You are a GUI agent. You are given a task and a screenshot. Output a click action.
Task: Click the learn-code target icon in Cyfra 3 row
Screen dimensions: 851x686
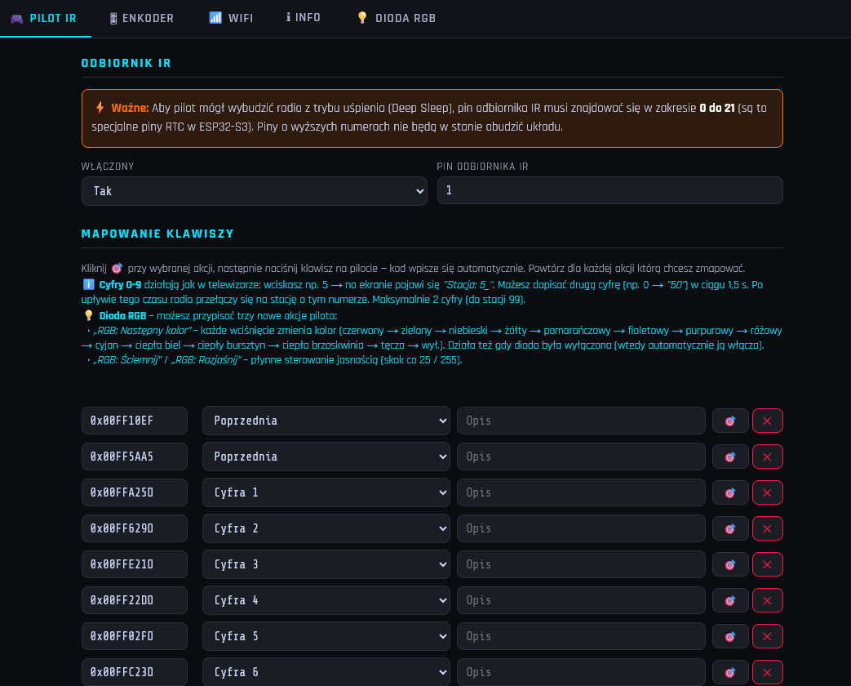pyautogui.click(x=730, y=564)
